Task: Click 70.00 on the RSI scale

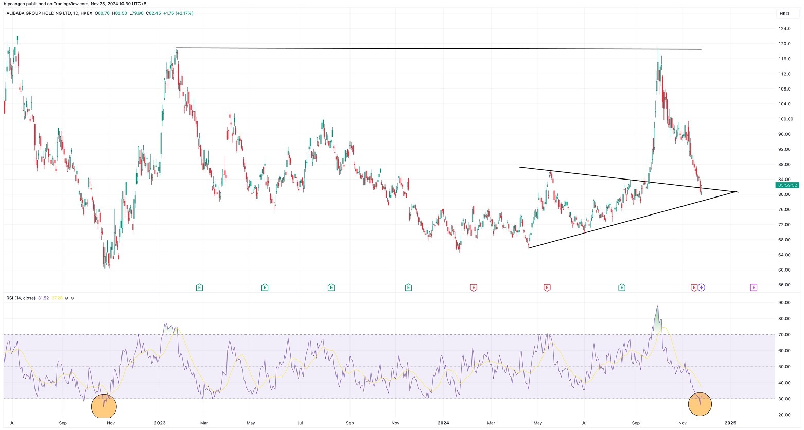Action: pos(784,335)
